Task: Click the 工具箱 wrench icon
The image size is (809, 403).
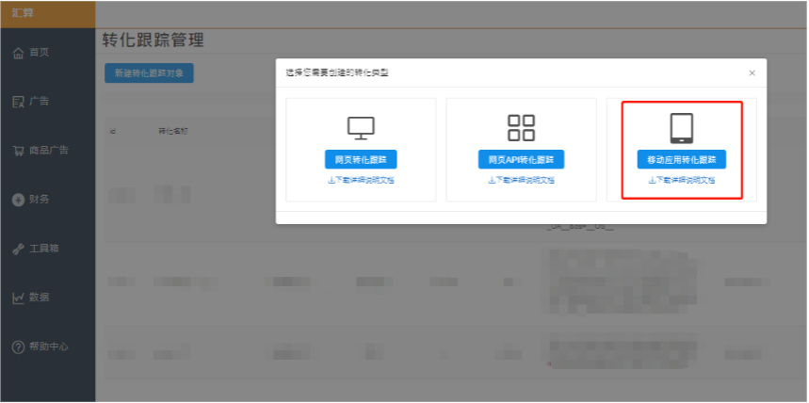Action: 18,249
